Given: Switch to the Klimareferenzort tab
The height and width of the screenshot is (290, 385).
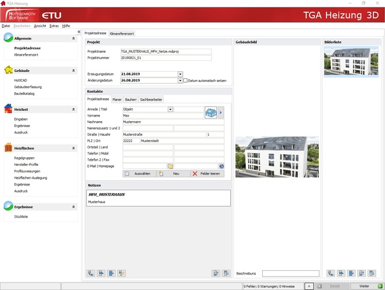Looking at the screenshot, I should click(x=122, y=34).
